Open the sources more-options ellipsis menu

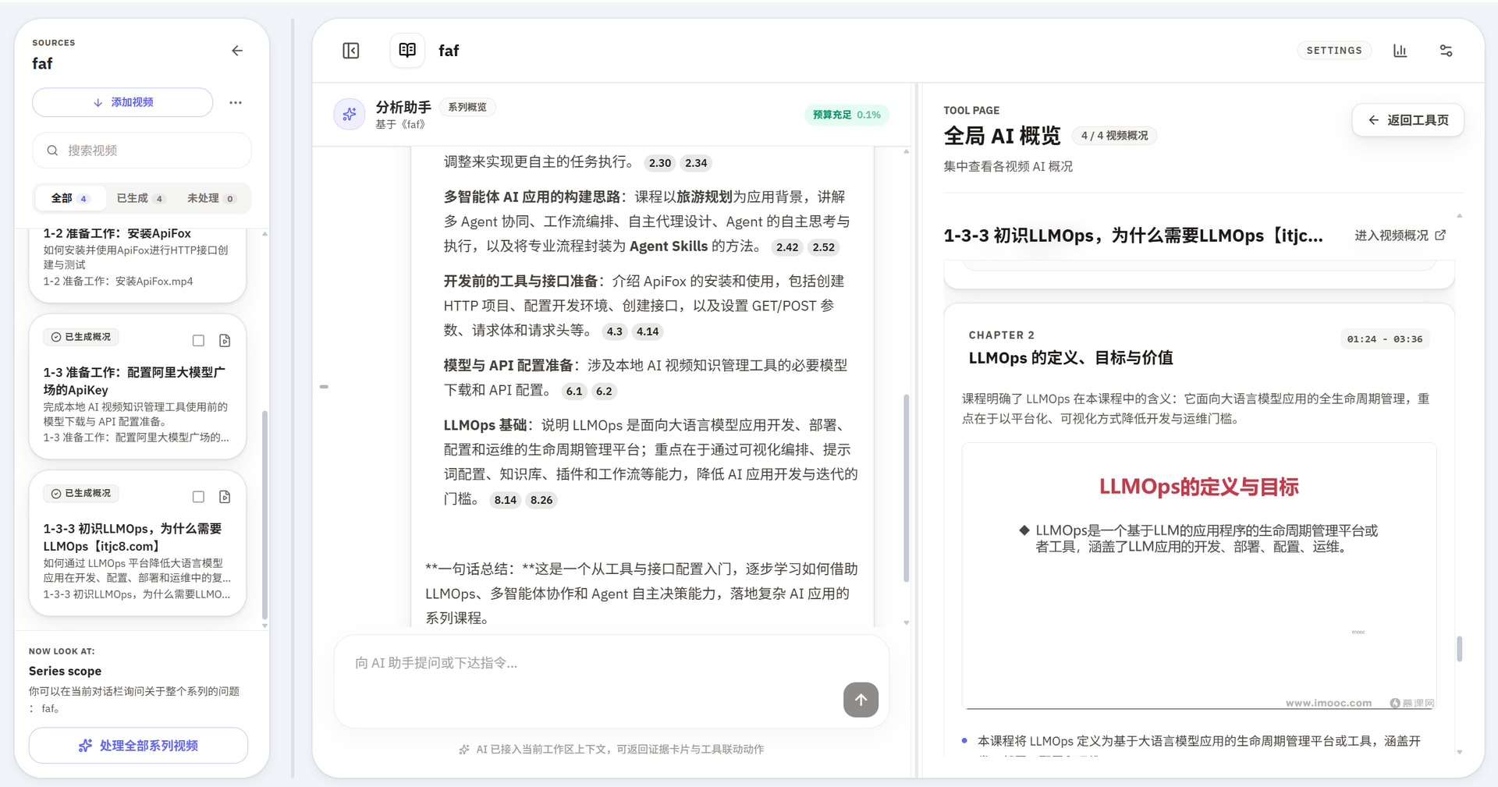[x=236, y=102]
